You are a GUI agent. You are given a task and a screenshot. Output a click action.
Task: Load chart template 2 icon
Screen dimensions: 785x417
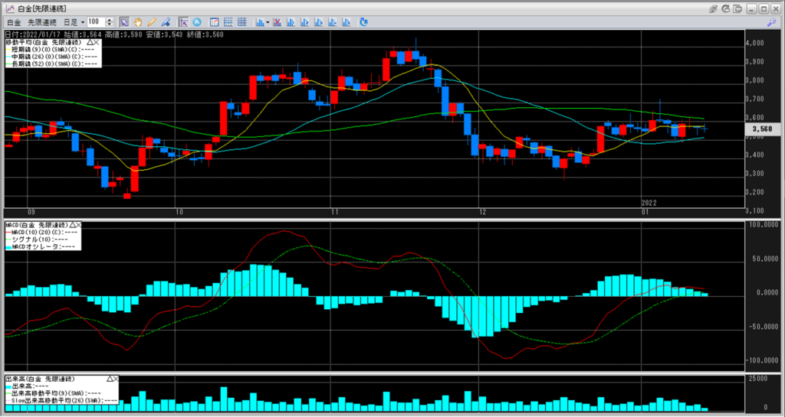(x=304, y=22)
